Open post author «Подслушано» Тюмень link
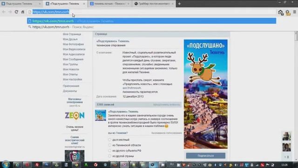This screenshot has width=298, height=168. 123,112
